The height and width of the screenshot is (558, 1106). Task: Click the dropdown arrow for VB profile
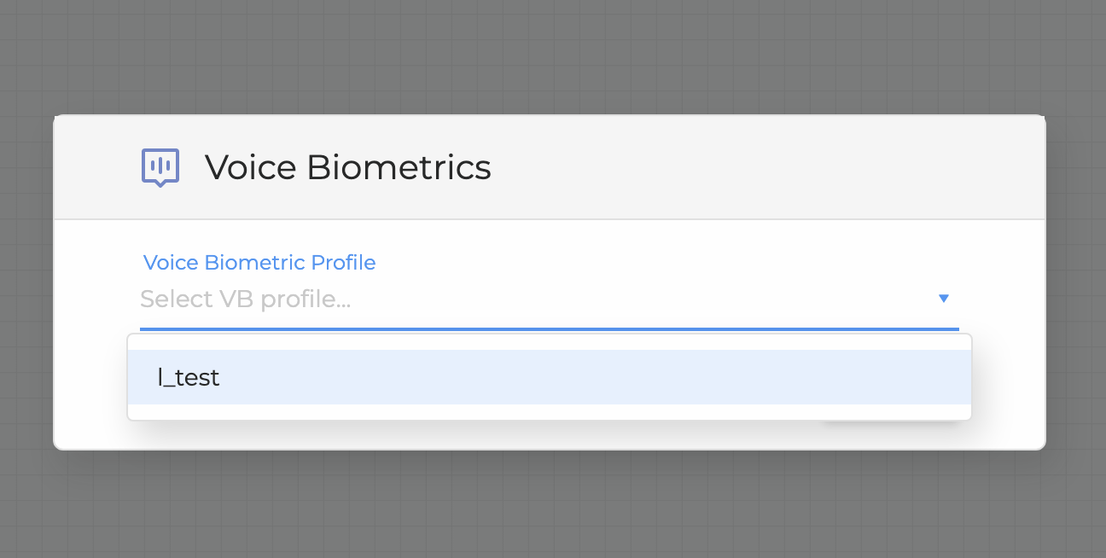coord(944,299)
